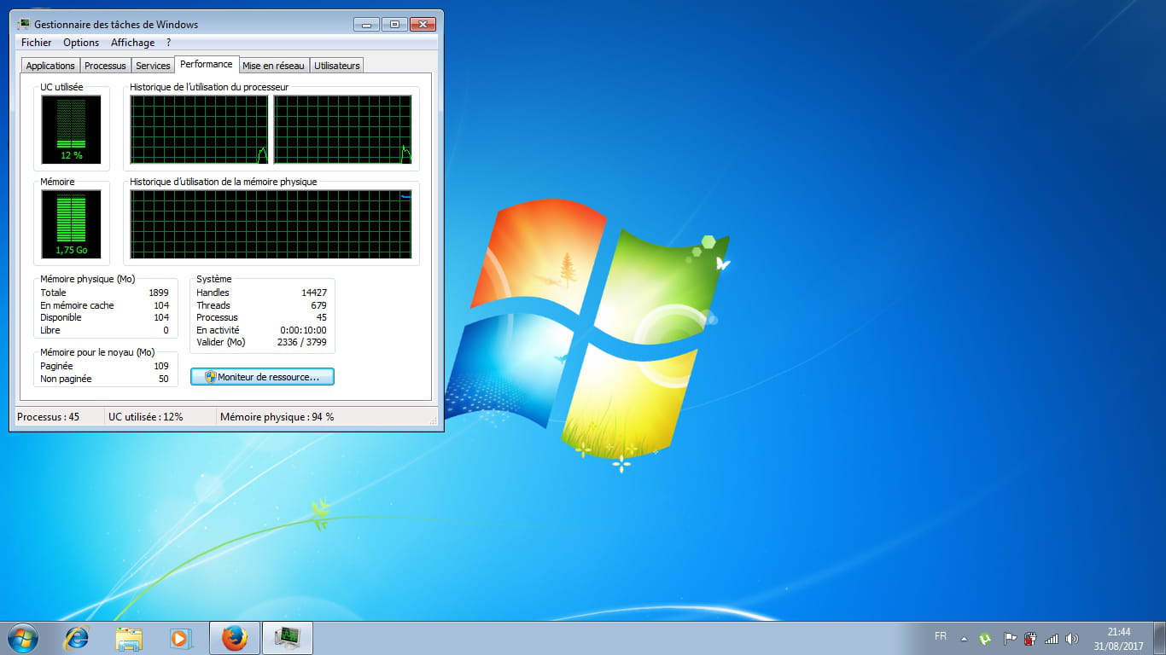
Task: Open the ? help menu
Action: tap(169, 43)
